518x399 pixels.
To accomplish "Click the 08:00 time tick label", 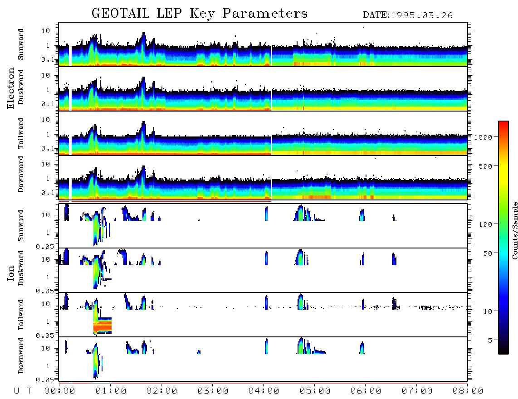I will 468,391.
